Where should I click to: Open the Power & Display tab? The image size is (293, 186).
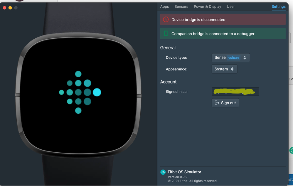207,6
